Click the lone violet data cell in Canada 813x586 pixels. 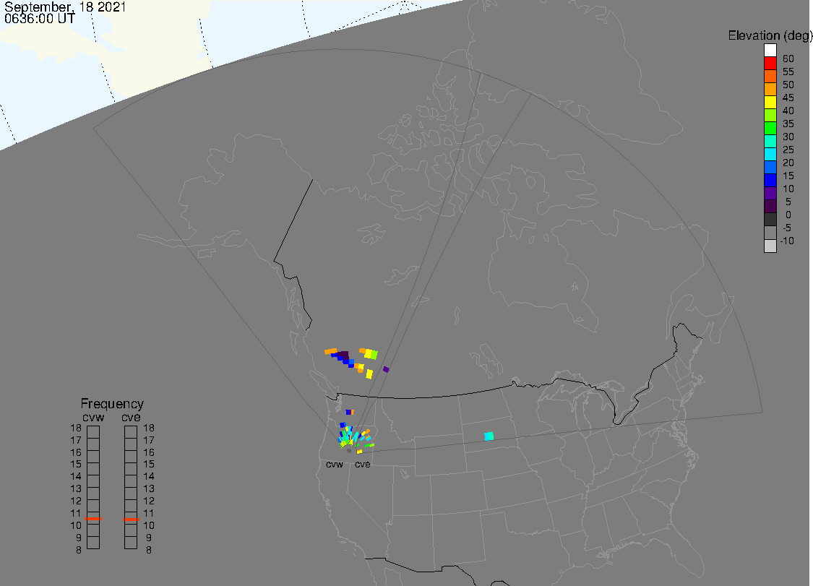386,369
